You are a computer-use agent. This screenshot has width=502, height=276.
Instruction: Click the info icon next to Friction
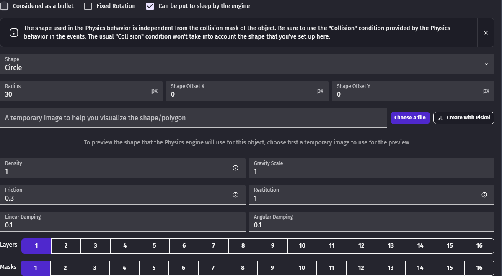235,195
